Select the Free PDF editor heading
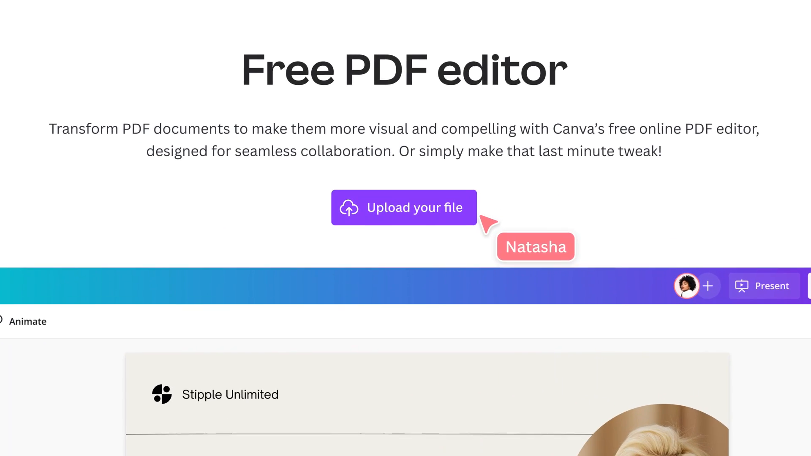The height and width of the screenshot is (456, 811). point(404,70)
